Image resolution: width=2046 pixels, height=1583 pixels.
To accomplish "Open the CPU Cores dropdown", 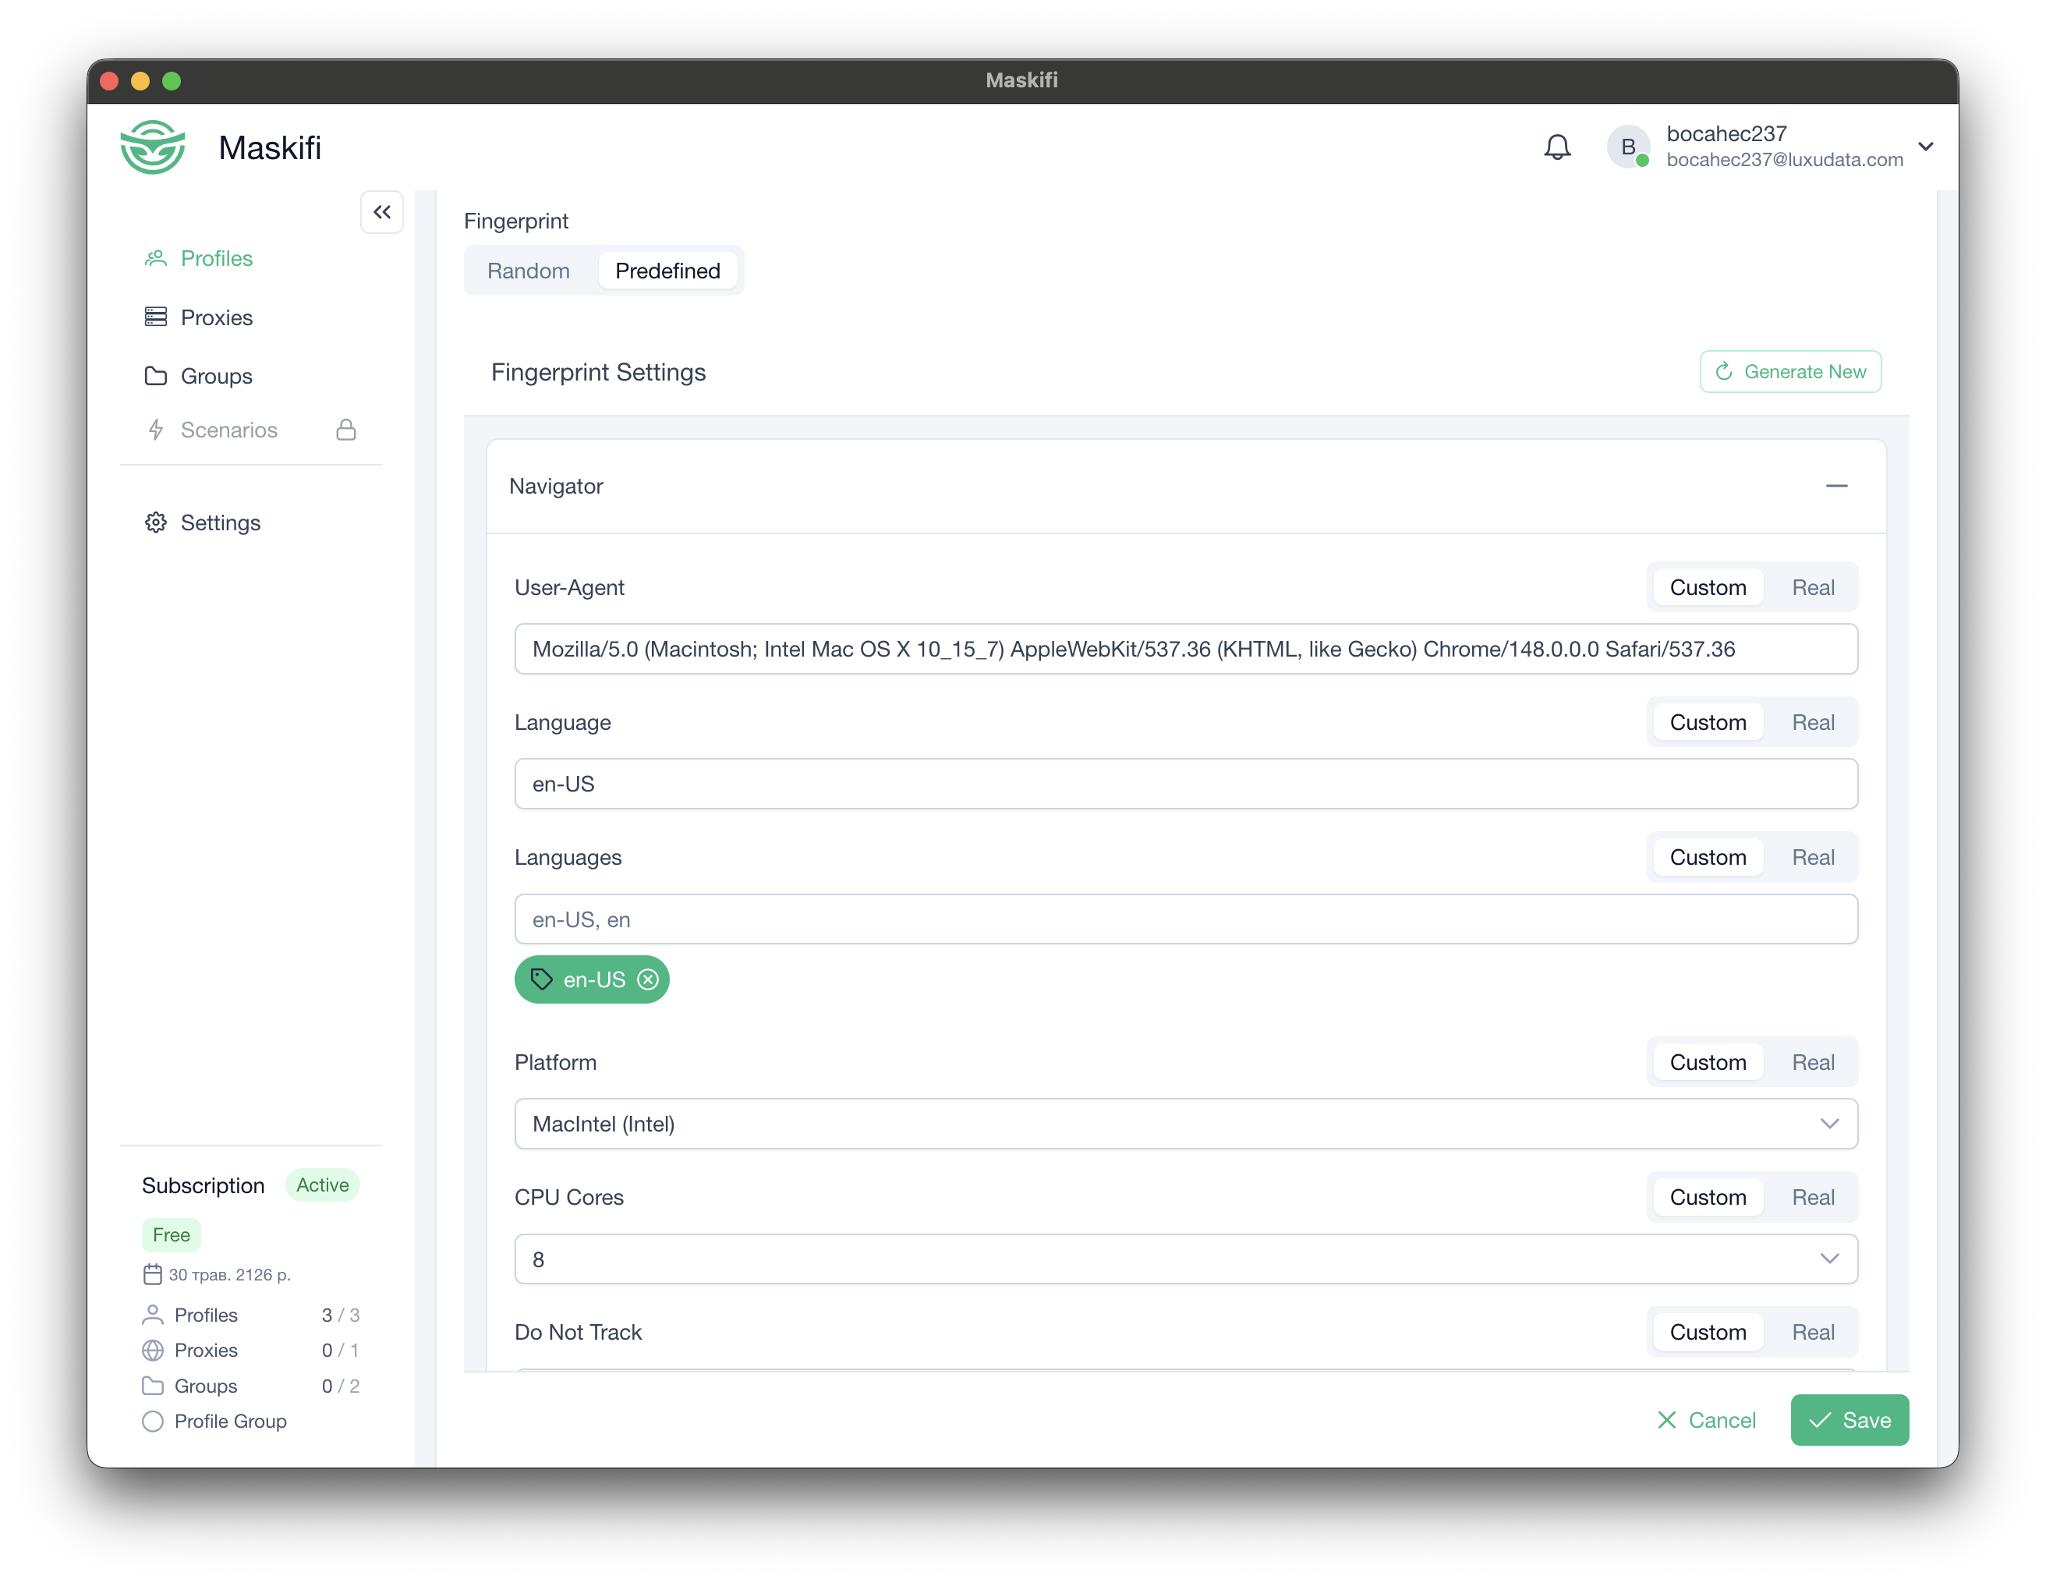I will pos(1186,1259).
